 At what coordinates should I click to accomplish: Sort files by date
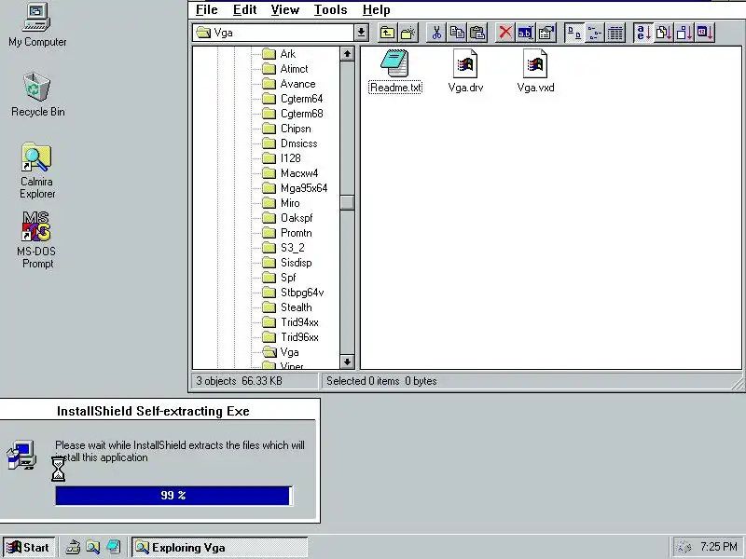point(705,33)
